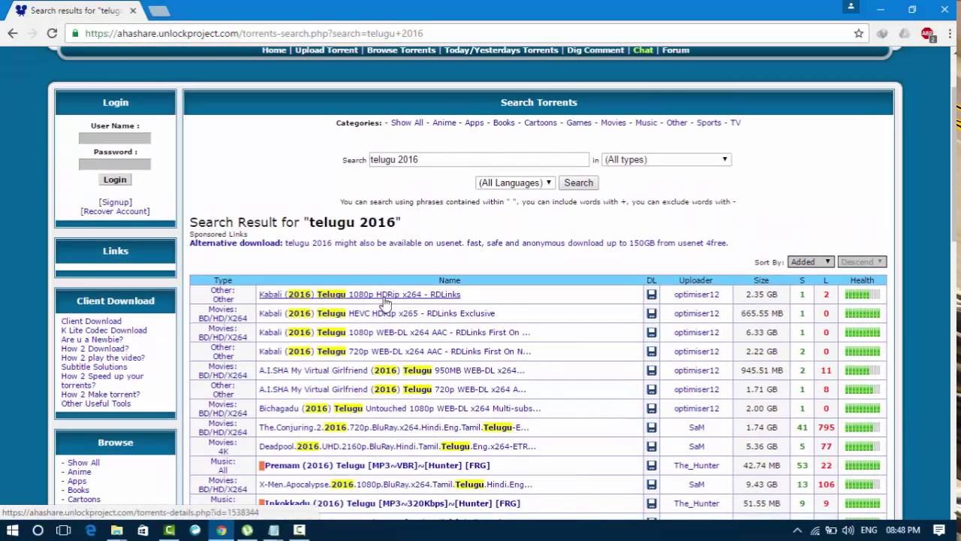Click the usenet 4free alternative download link
The height and width of the screenshot is (541, 961).
coord(506,243)
